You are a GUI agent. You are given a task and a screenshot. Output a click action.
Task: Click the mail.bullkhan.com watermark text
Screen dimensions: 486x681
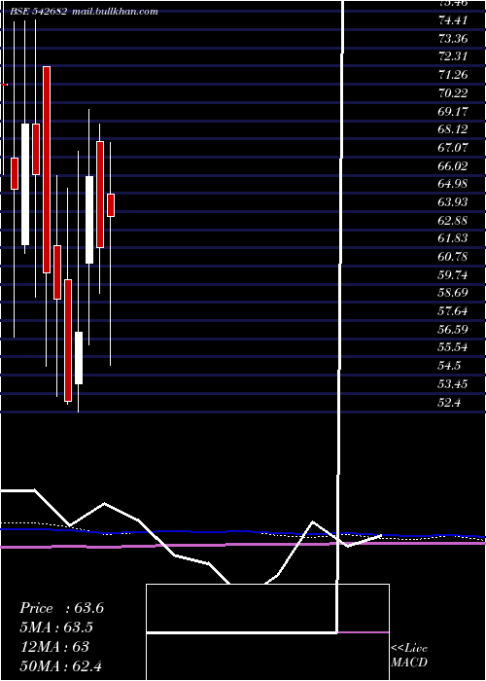(114, 12)
